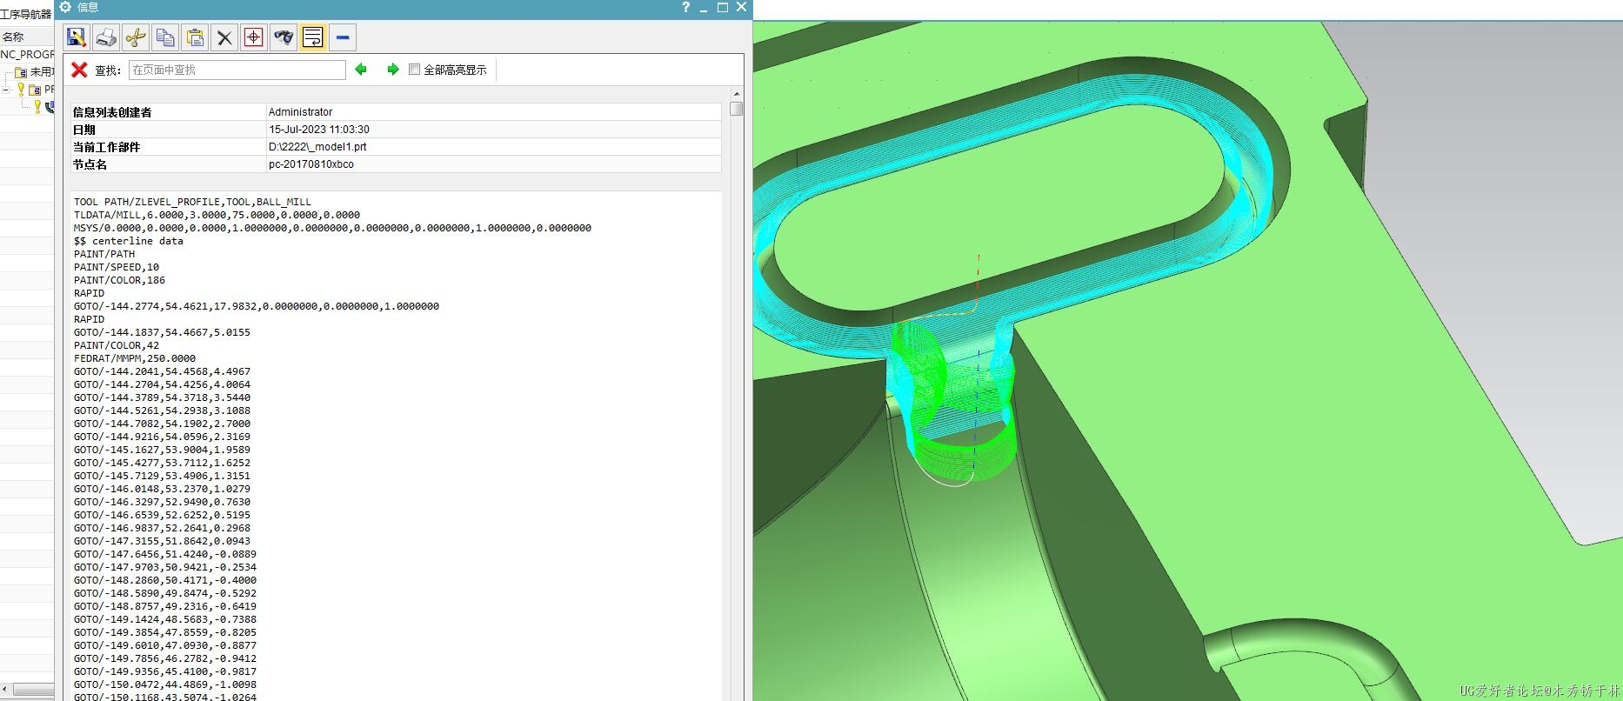This screenshot has width=1623, height=701.
Task: Click the blue minus toolbar icon
Action: pyautogui.click(x=343, y=37)
